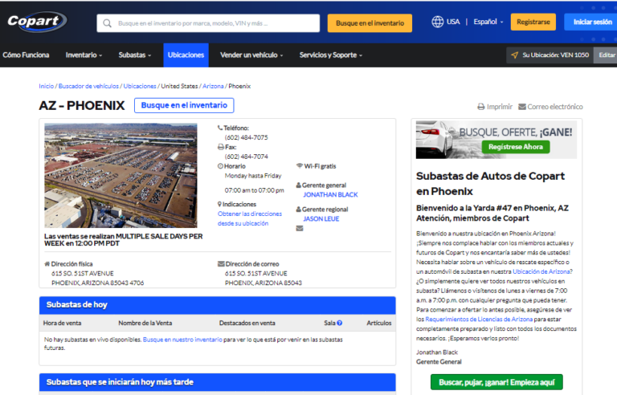Open the Español language dropdown
The image size is (617, 395).
pyautogui.click(x=488, y=22)
